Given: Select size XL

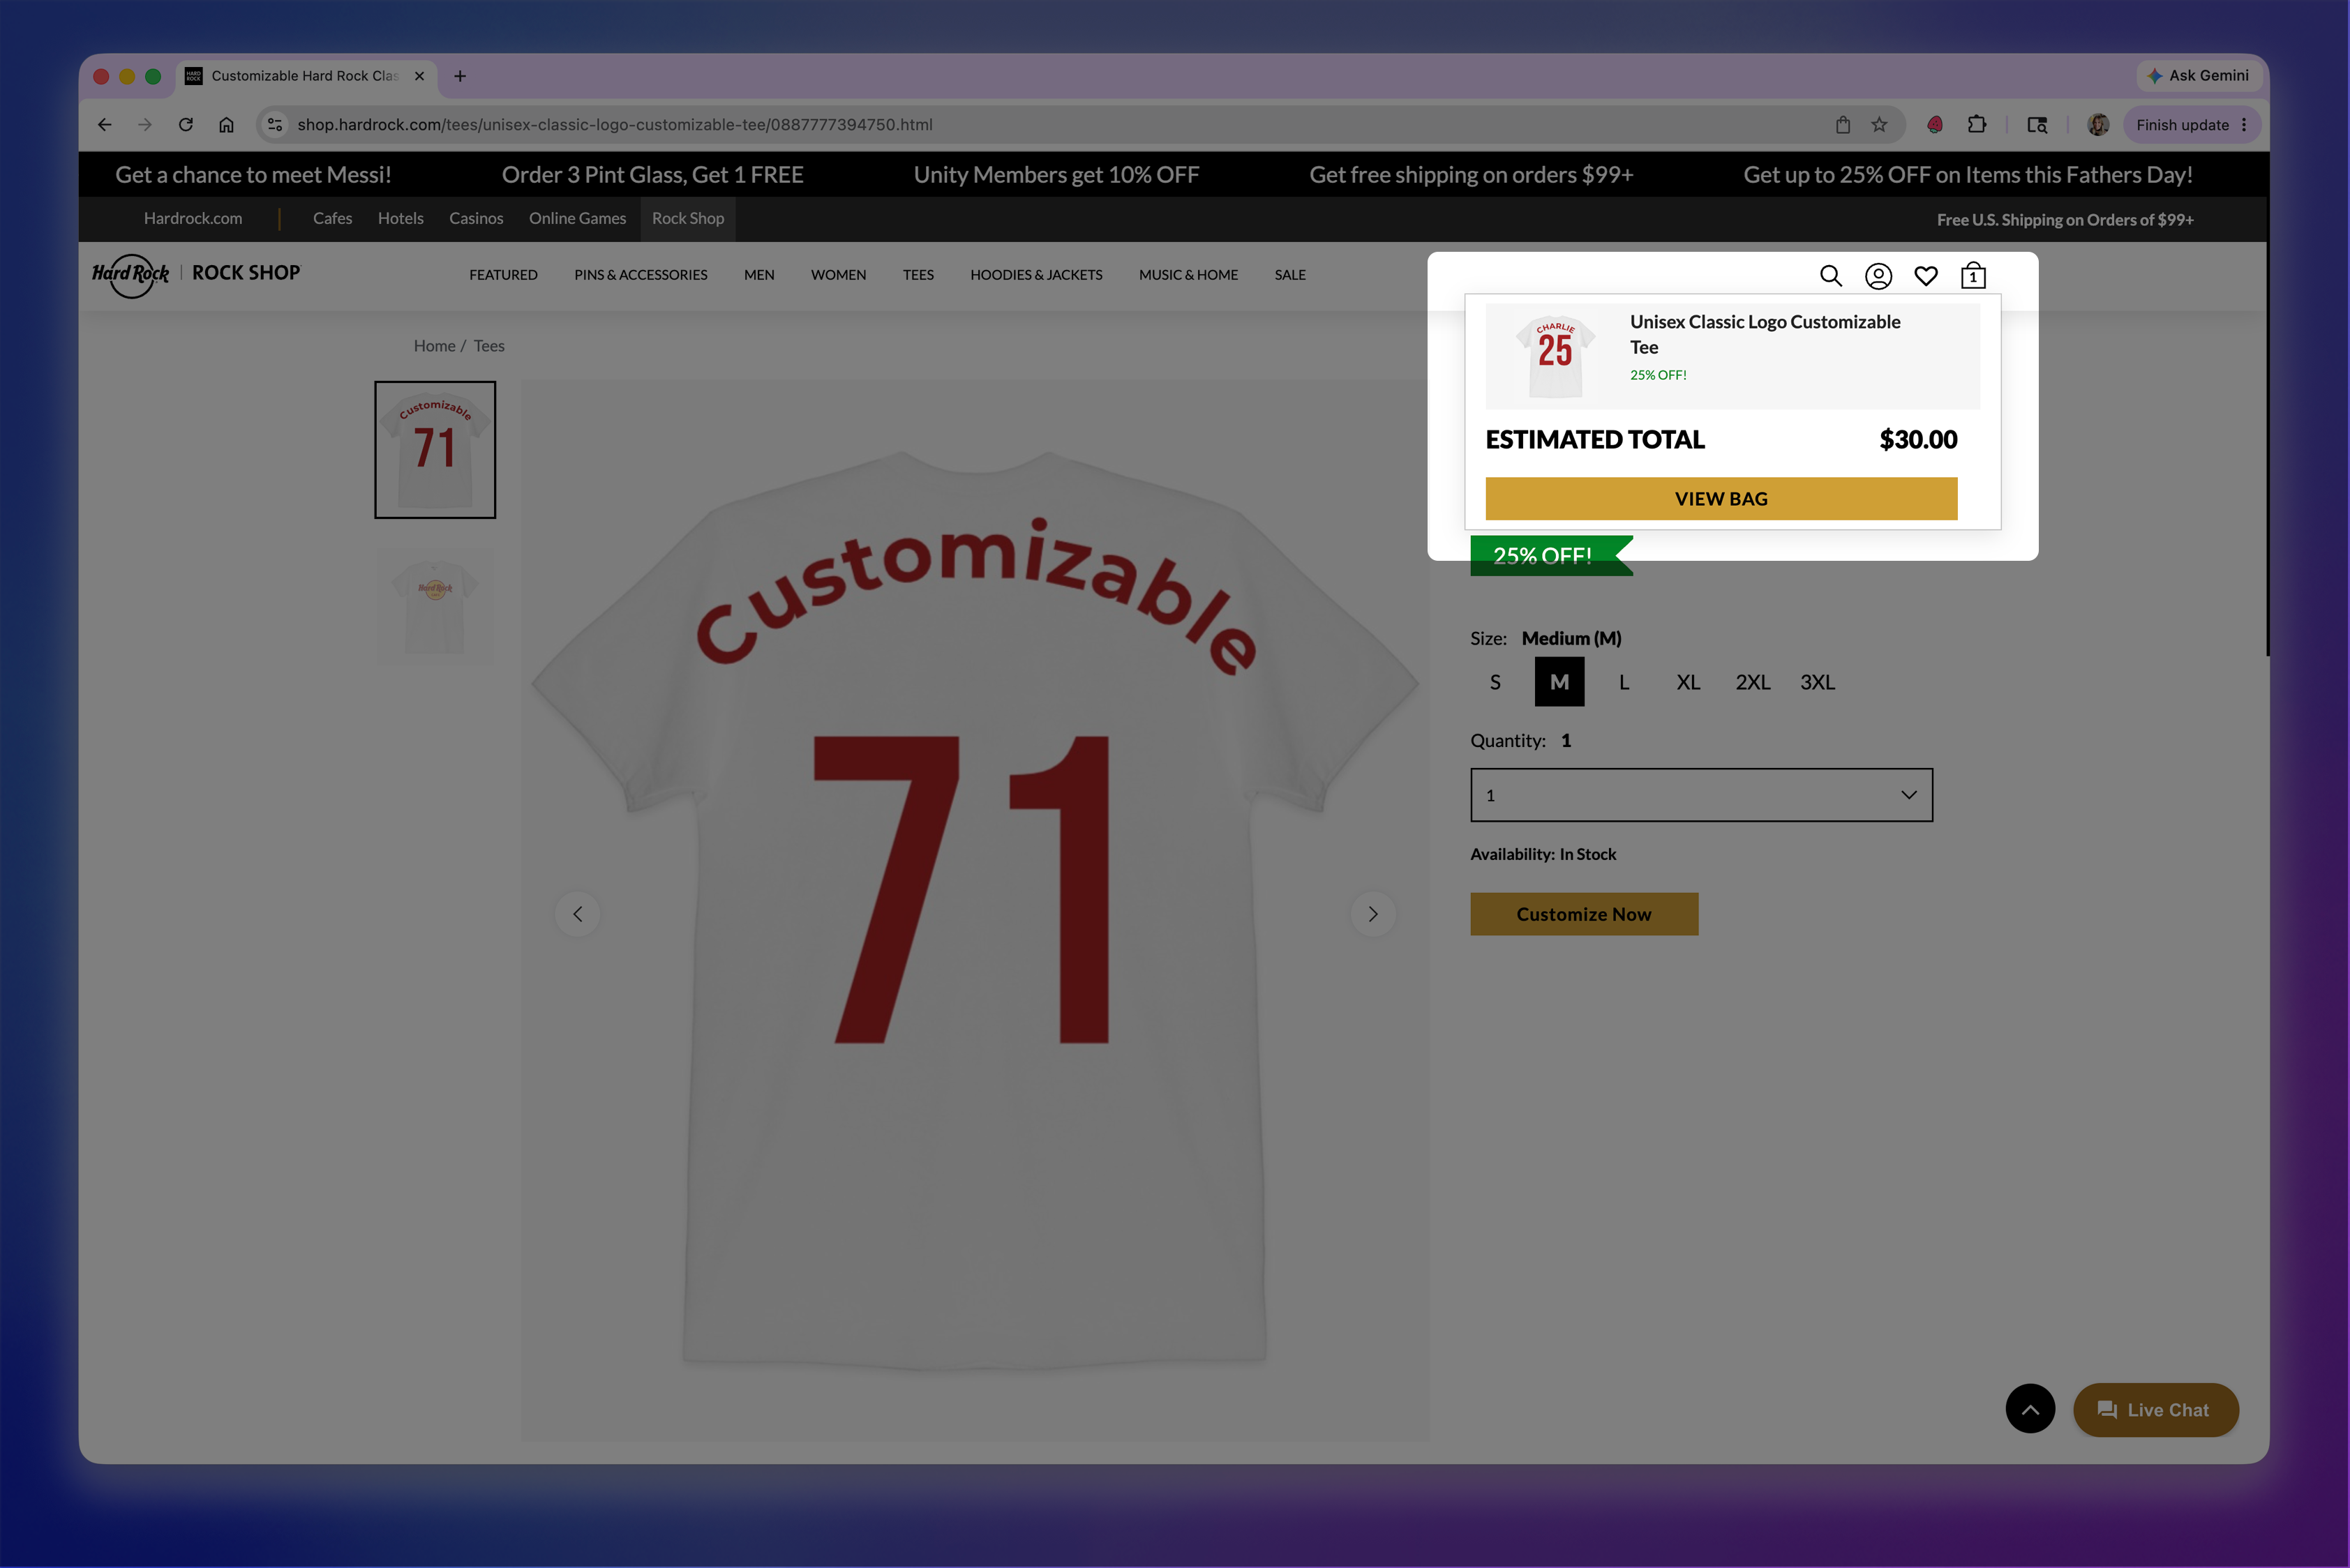Looking at the screenshot, I should pyautogui.click(x=1688, y=682).
